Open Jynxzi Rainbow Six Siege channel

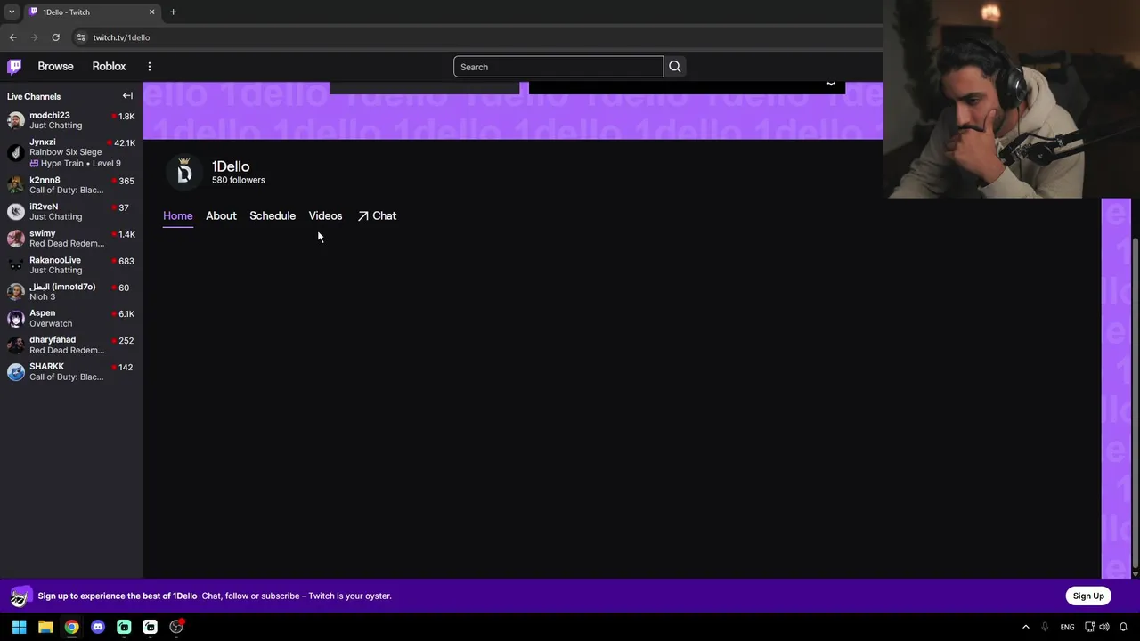[71, 152]
